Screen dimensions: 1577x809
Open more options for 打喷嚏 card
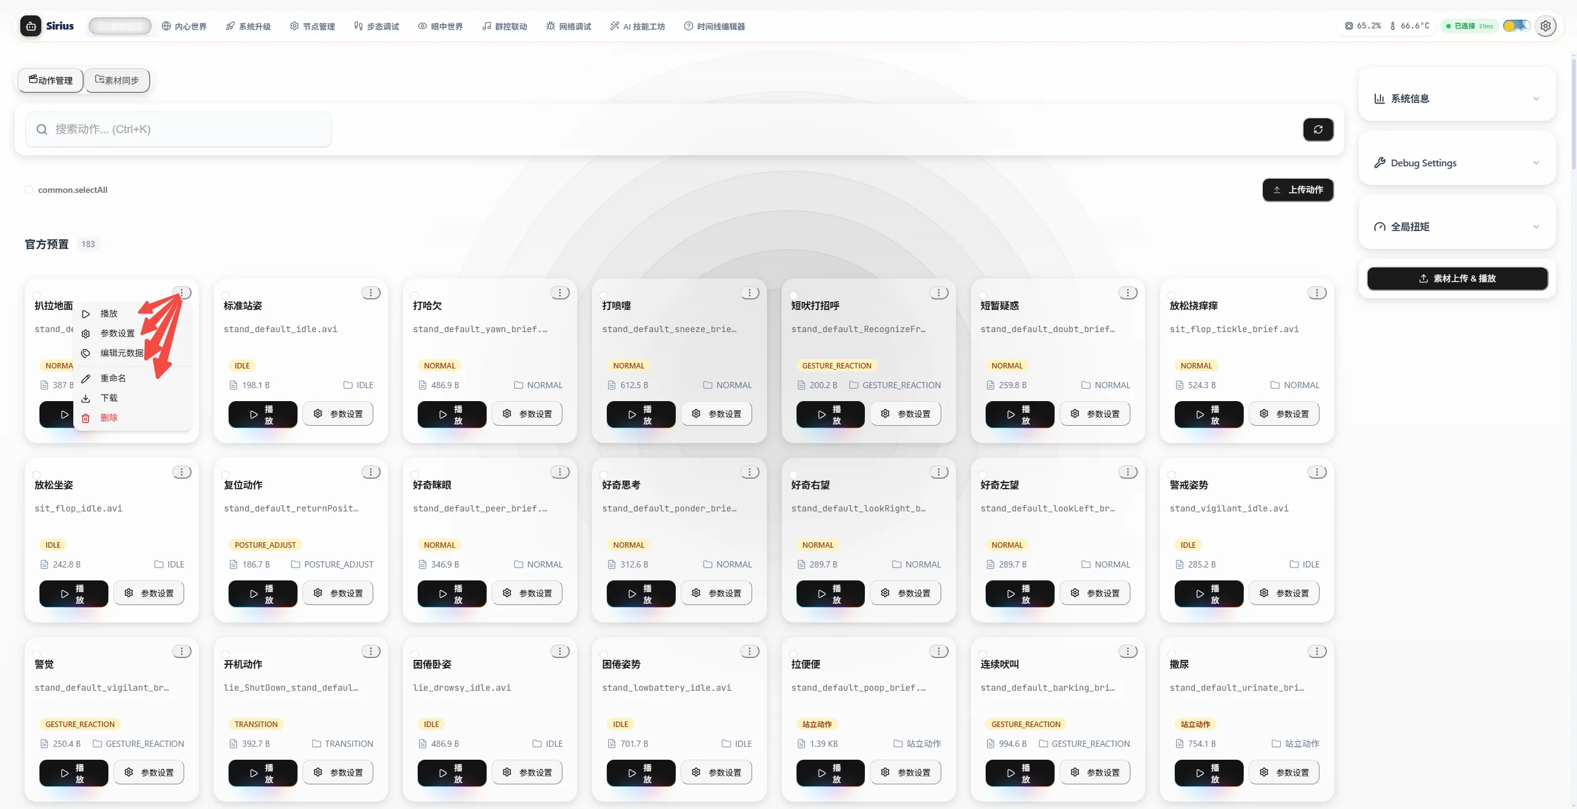pos(750,293)
